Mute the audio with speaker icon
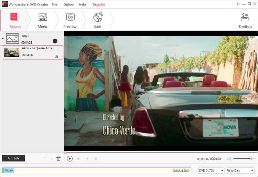 (x=229, y=159)
